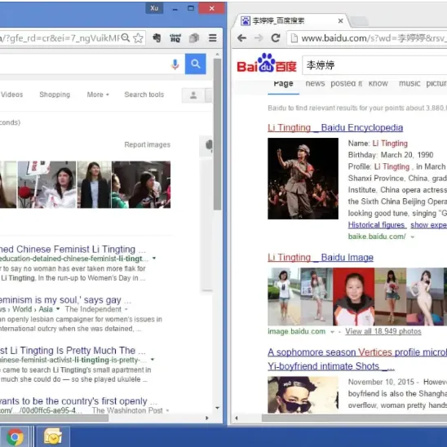Click the Search tools button
The width and height of the screenshot is (447, 447).
click(x=144, y=95)
